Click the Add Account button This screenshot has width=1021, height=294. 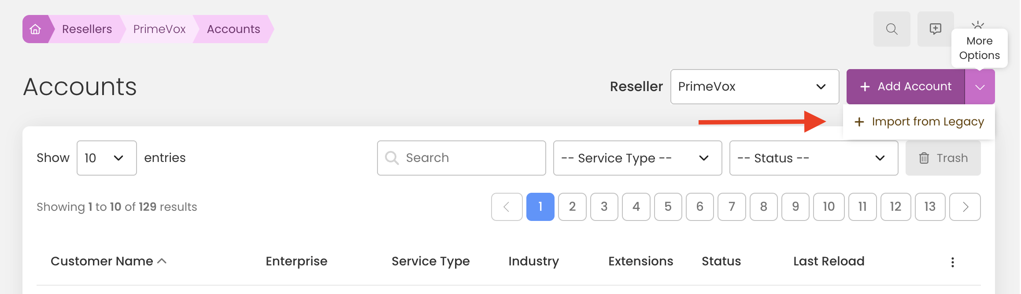(x=906, y=87)
